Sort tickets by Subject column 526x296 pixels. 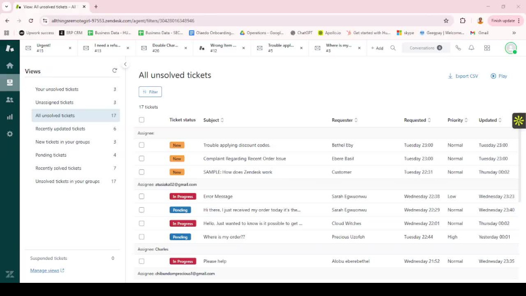[x=214, y=120]
